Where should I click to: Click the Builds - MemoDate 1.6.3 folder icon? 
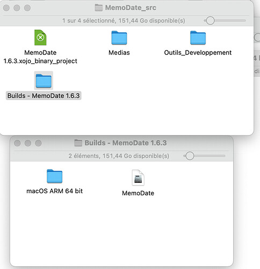pos(44,81)
